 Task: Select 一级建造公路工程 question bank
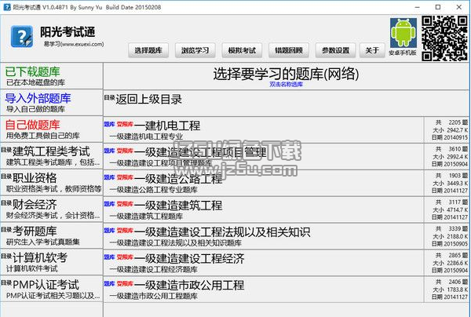264,183
